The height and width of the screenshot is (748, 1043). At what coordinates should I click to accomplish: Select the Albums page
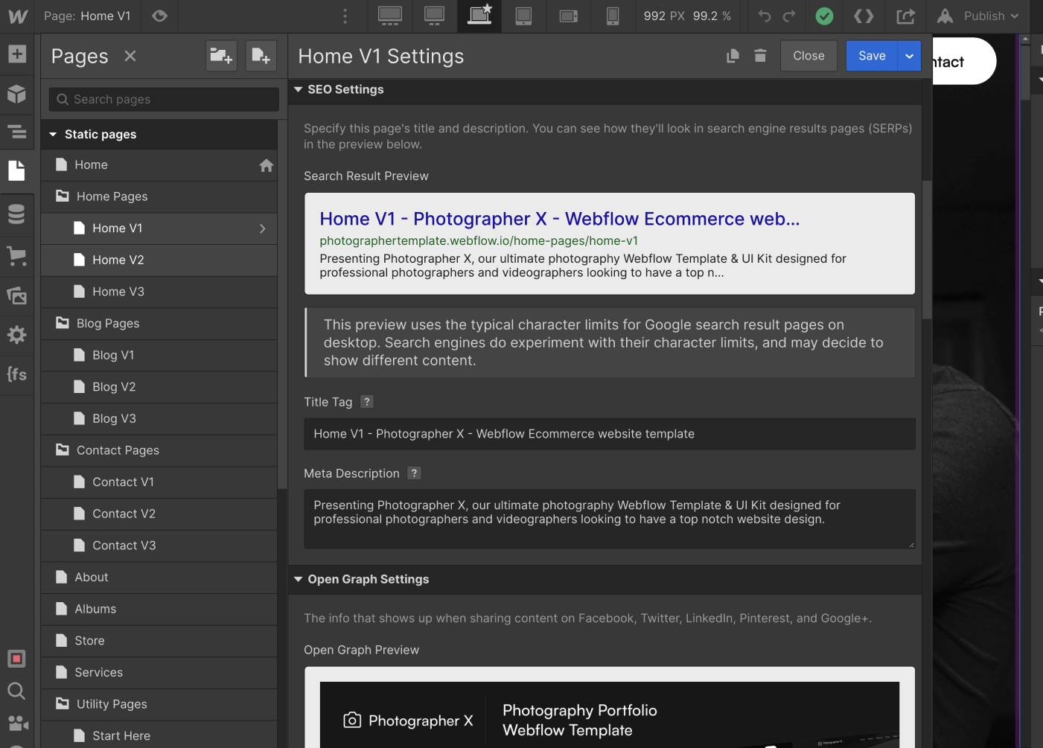pyautogui.click(x=159, y=609)
